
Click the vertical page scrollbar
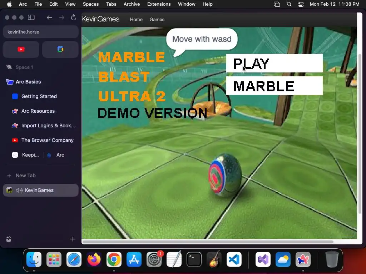tap(360, 133)
